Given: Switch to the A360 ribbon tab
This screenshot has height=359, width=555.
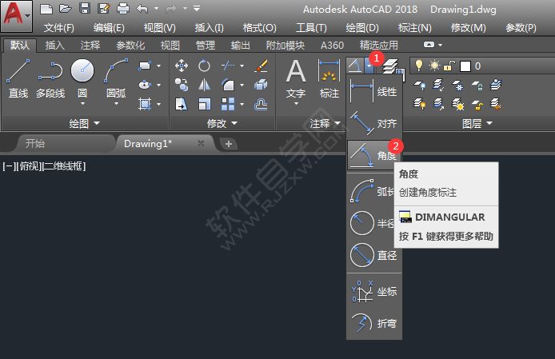Looking at the screenshot, I should tap(332, 46).
